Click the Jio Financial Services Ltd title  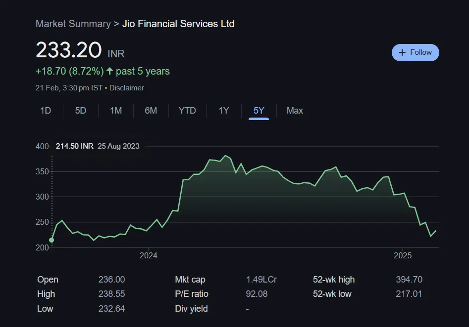click(178, 24)
